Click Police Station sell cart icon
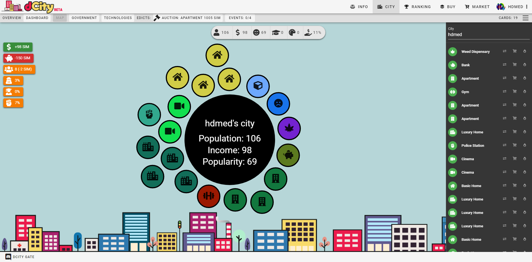The image size is (532, 262). [x=515, y=145]
